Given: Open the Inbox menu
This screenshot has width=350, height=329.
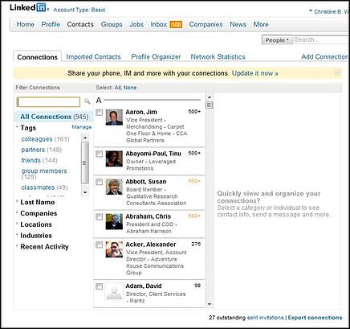Looking at the screenshot, I should click(159, 24).
